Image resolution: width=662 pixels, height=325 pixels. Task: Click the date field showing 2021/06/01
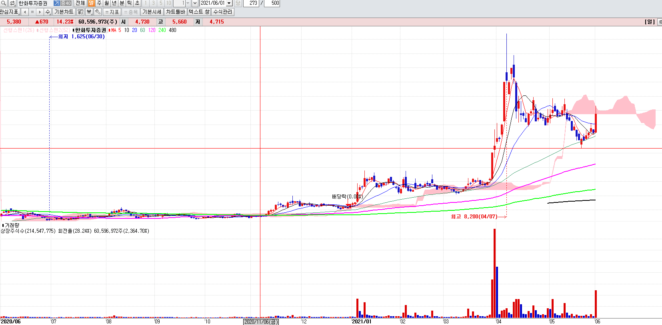(x=213, y=3)
